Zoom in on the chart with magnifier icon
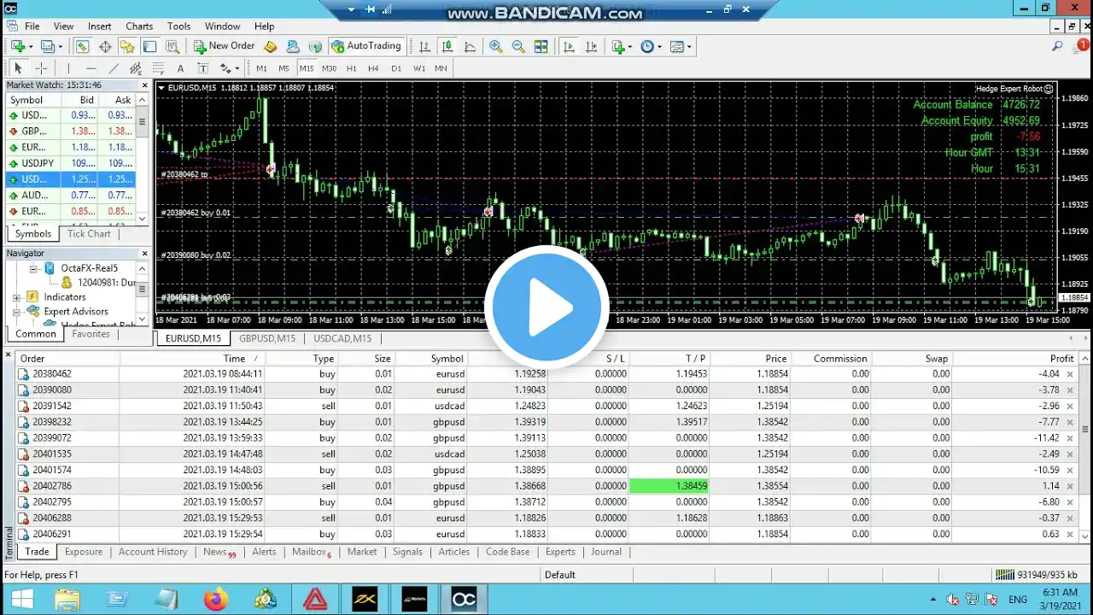The height and width of the screenshot is (615, 1093). click(496, 46)
